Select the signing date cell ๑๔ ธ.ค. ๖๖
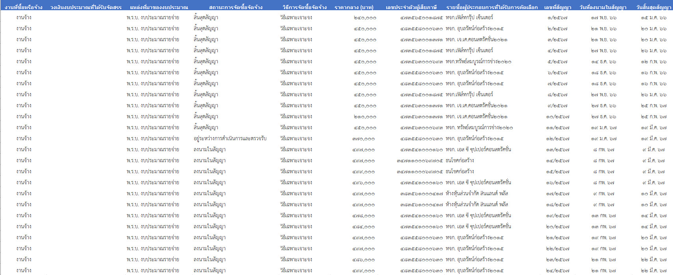 coord(603,62)
